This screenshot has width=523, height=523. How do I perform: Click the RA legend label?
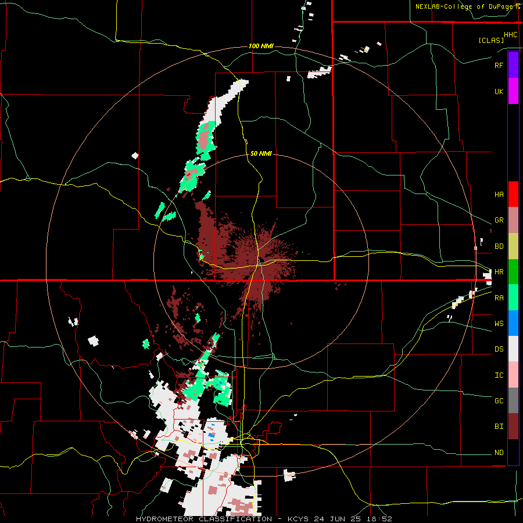(499, 298)
